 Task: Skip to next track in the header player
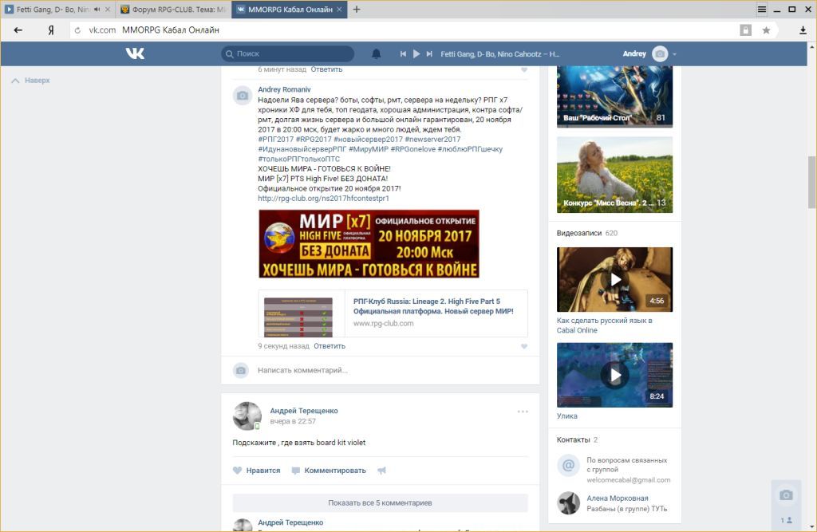tap(429, 53)
